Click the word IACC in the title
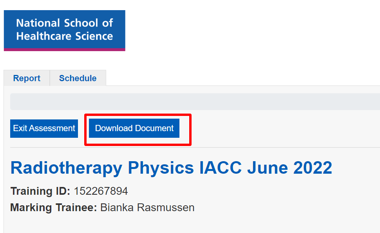The height and width of the screenshot is (233, 380). pyautogui.click(x=220, y=167)
